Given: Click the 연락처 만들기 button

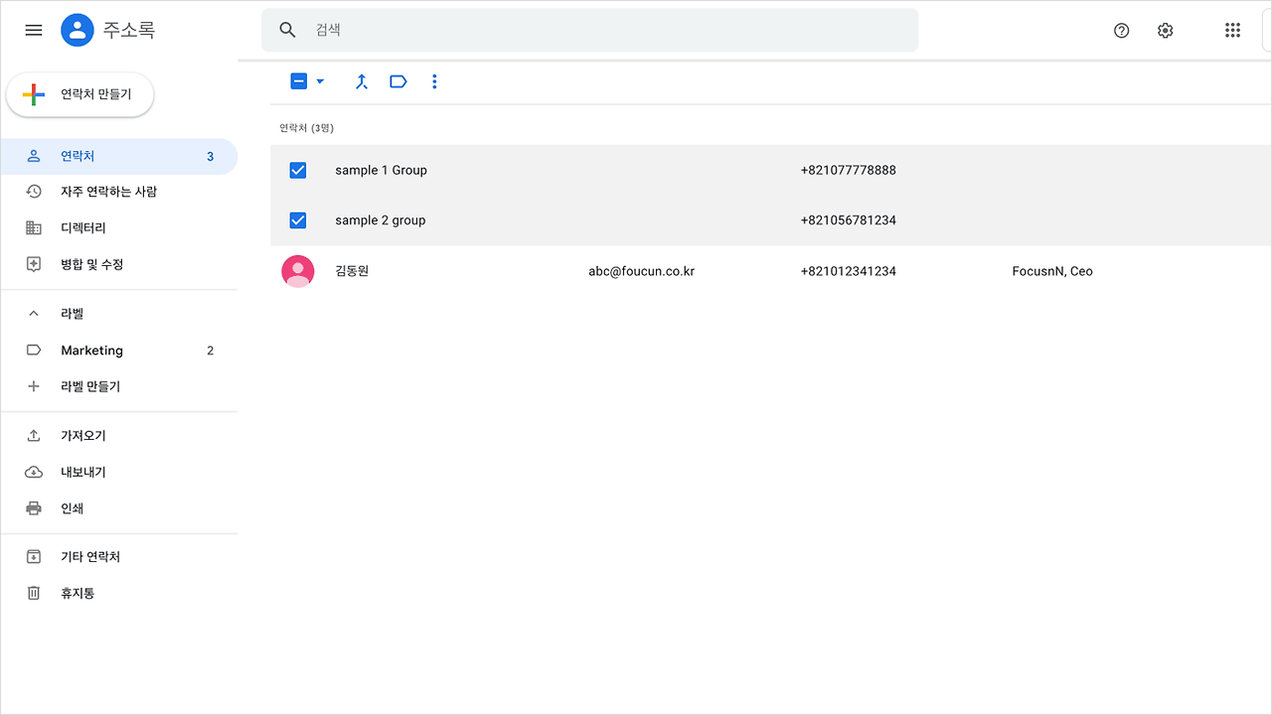Looking at the screenshot, I should pyautogui.click(x=80, y=94).
